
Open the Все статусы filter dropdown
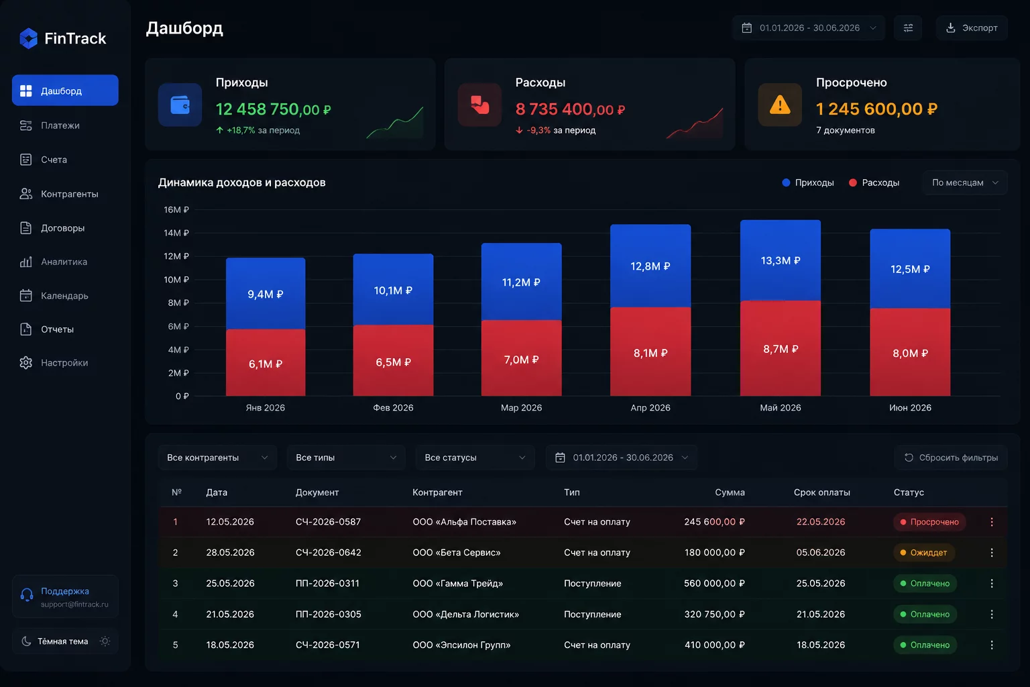475,458
